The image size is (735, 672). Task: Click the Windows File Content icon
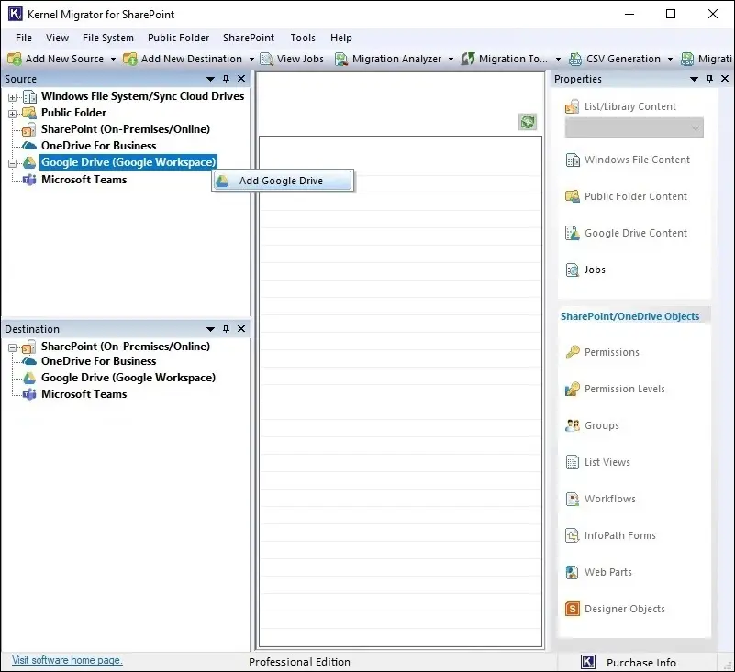point(573,160)
